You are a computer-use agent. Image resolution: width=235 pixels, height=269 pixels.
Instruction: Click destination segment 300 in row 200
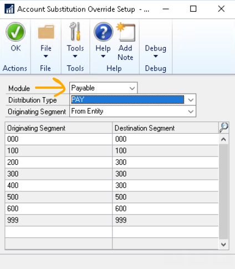click(x=165, y=163)
